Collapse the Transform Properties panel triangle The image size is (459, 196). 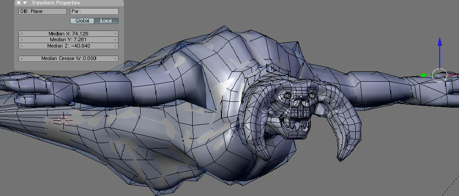tap(25, 3)
